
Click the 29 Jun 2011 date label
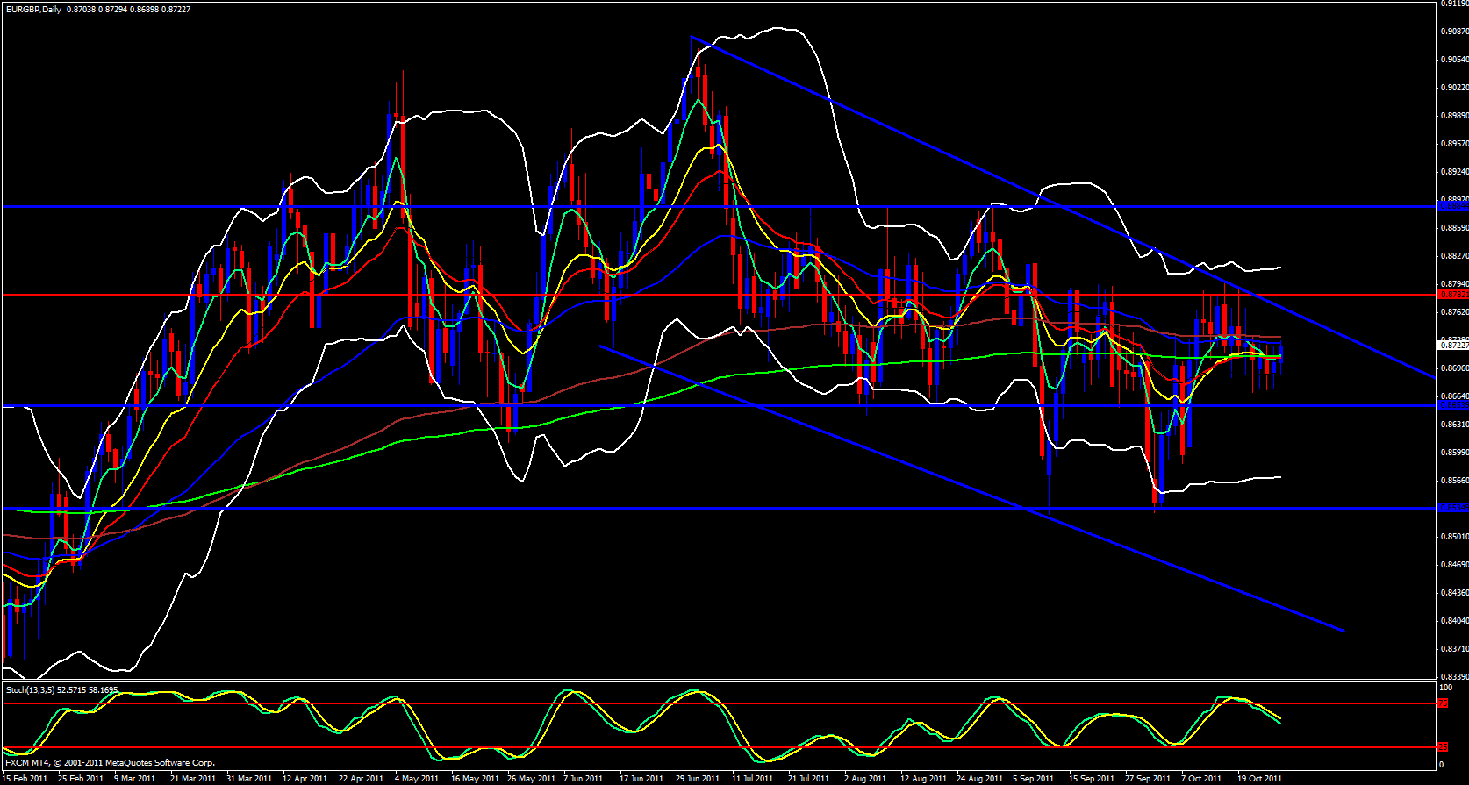[698, 778]
